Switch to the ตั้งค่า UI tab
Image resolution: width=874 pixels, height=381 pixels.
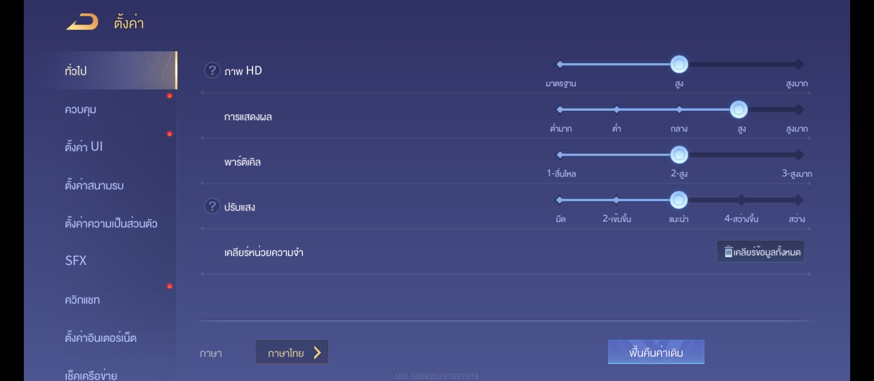(x=84, y=147)
